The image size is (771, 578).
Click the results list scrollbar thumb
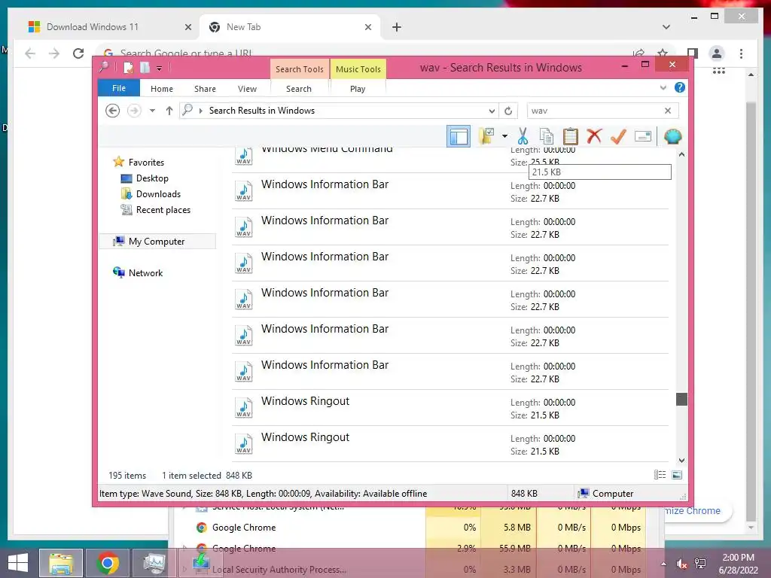[681, 399]
